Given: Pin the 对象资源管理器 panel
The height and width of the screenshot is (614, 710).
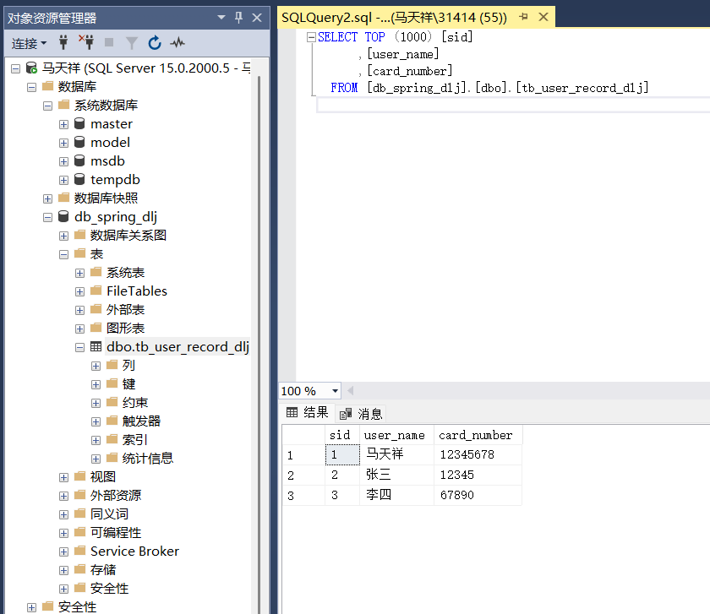Looking at the screenshot, I should tap(238, 18).
